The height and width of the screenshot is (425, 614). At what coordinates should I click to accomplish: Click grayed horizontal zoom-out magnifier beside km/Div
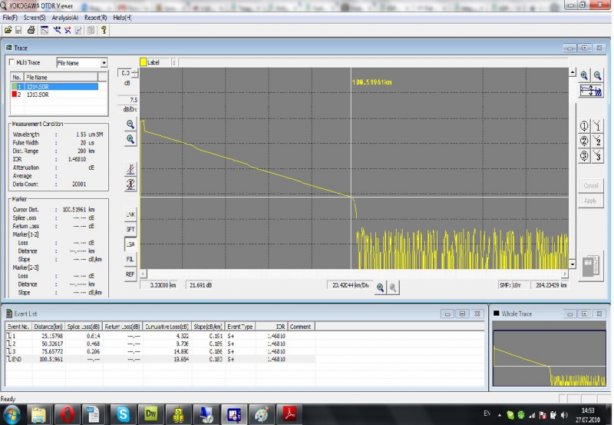tap(393, 287)
